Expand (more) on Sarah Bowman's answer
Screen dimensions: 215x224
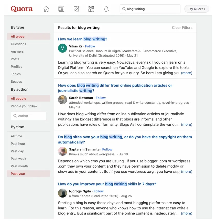(187, 125)
